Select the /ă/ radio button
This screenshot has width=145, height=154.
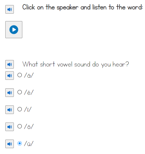[20, 75]
